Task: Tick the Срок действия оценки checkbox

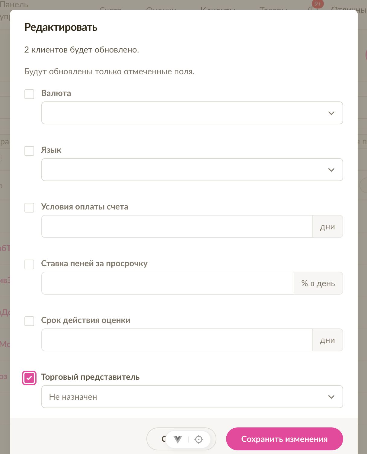Action: coord(29,321)
